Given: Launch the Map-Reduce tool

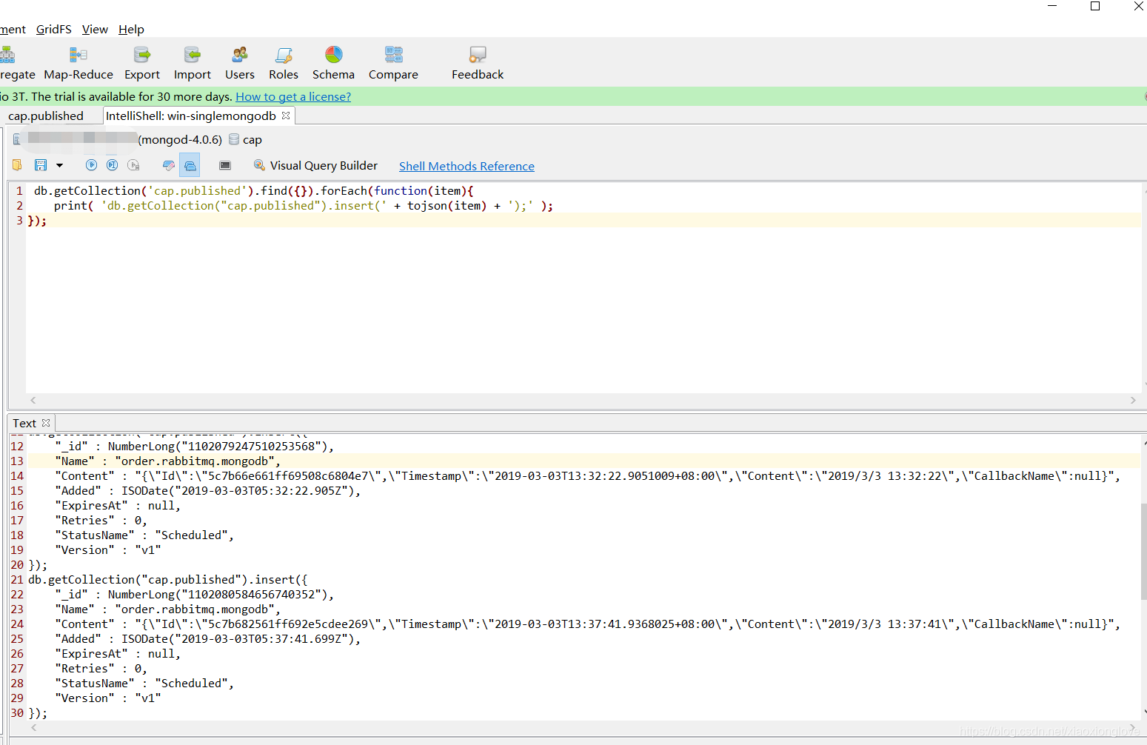Looking at the screenshot, I should pos(78,62).
